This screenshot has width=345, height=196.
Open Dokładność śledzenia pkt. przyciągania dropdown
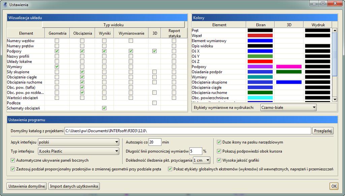(x=201, y=160)
